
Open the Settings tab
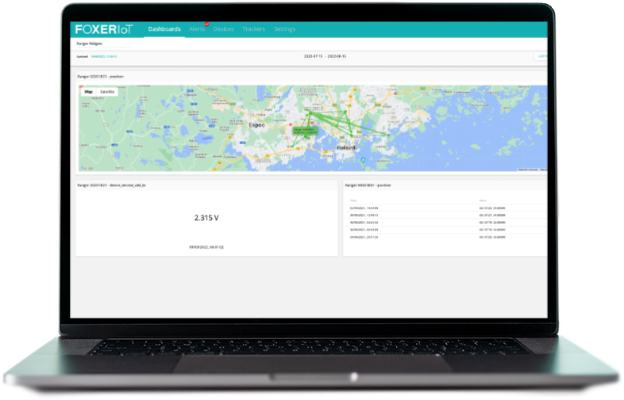point(284,29)
